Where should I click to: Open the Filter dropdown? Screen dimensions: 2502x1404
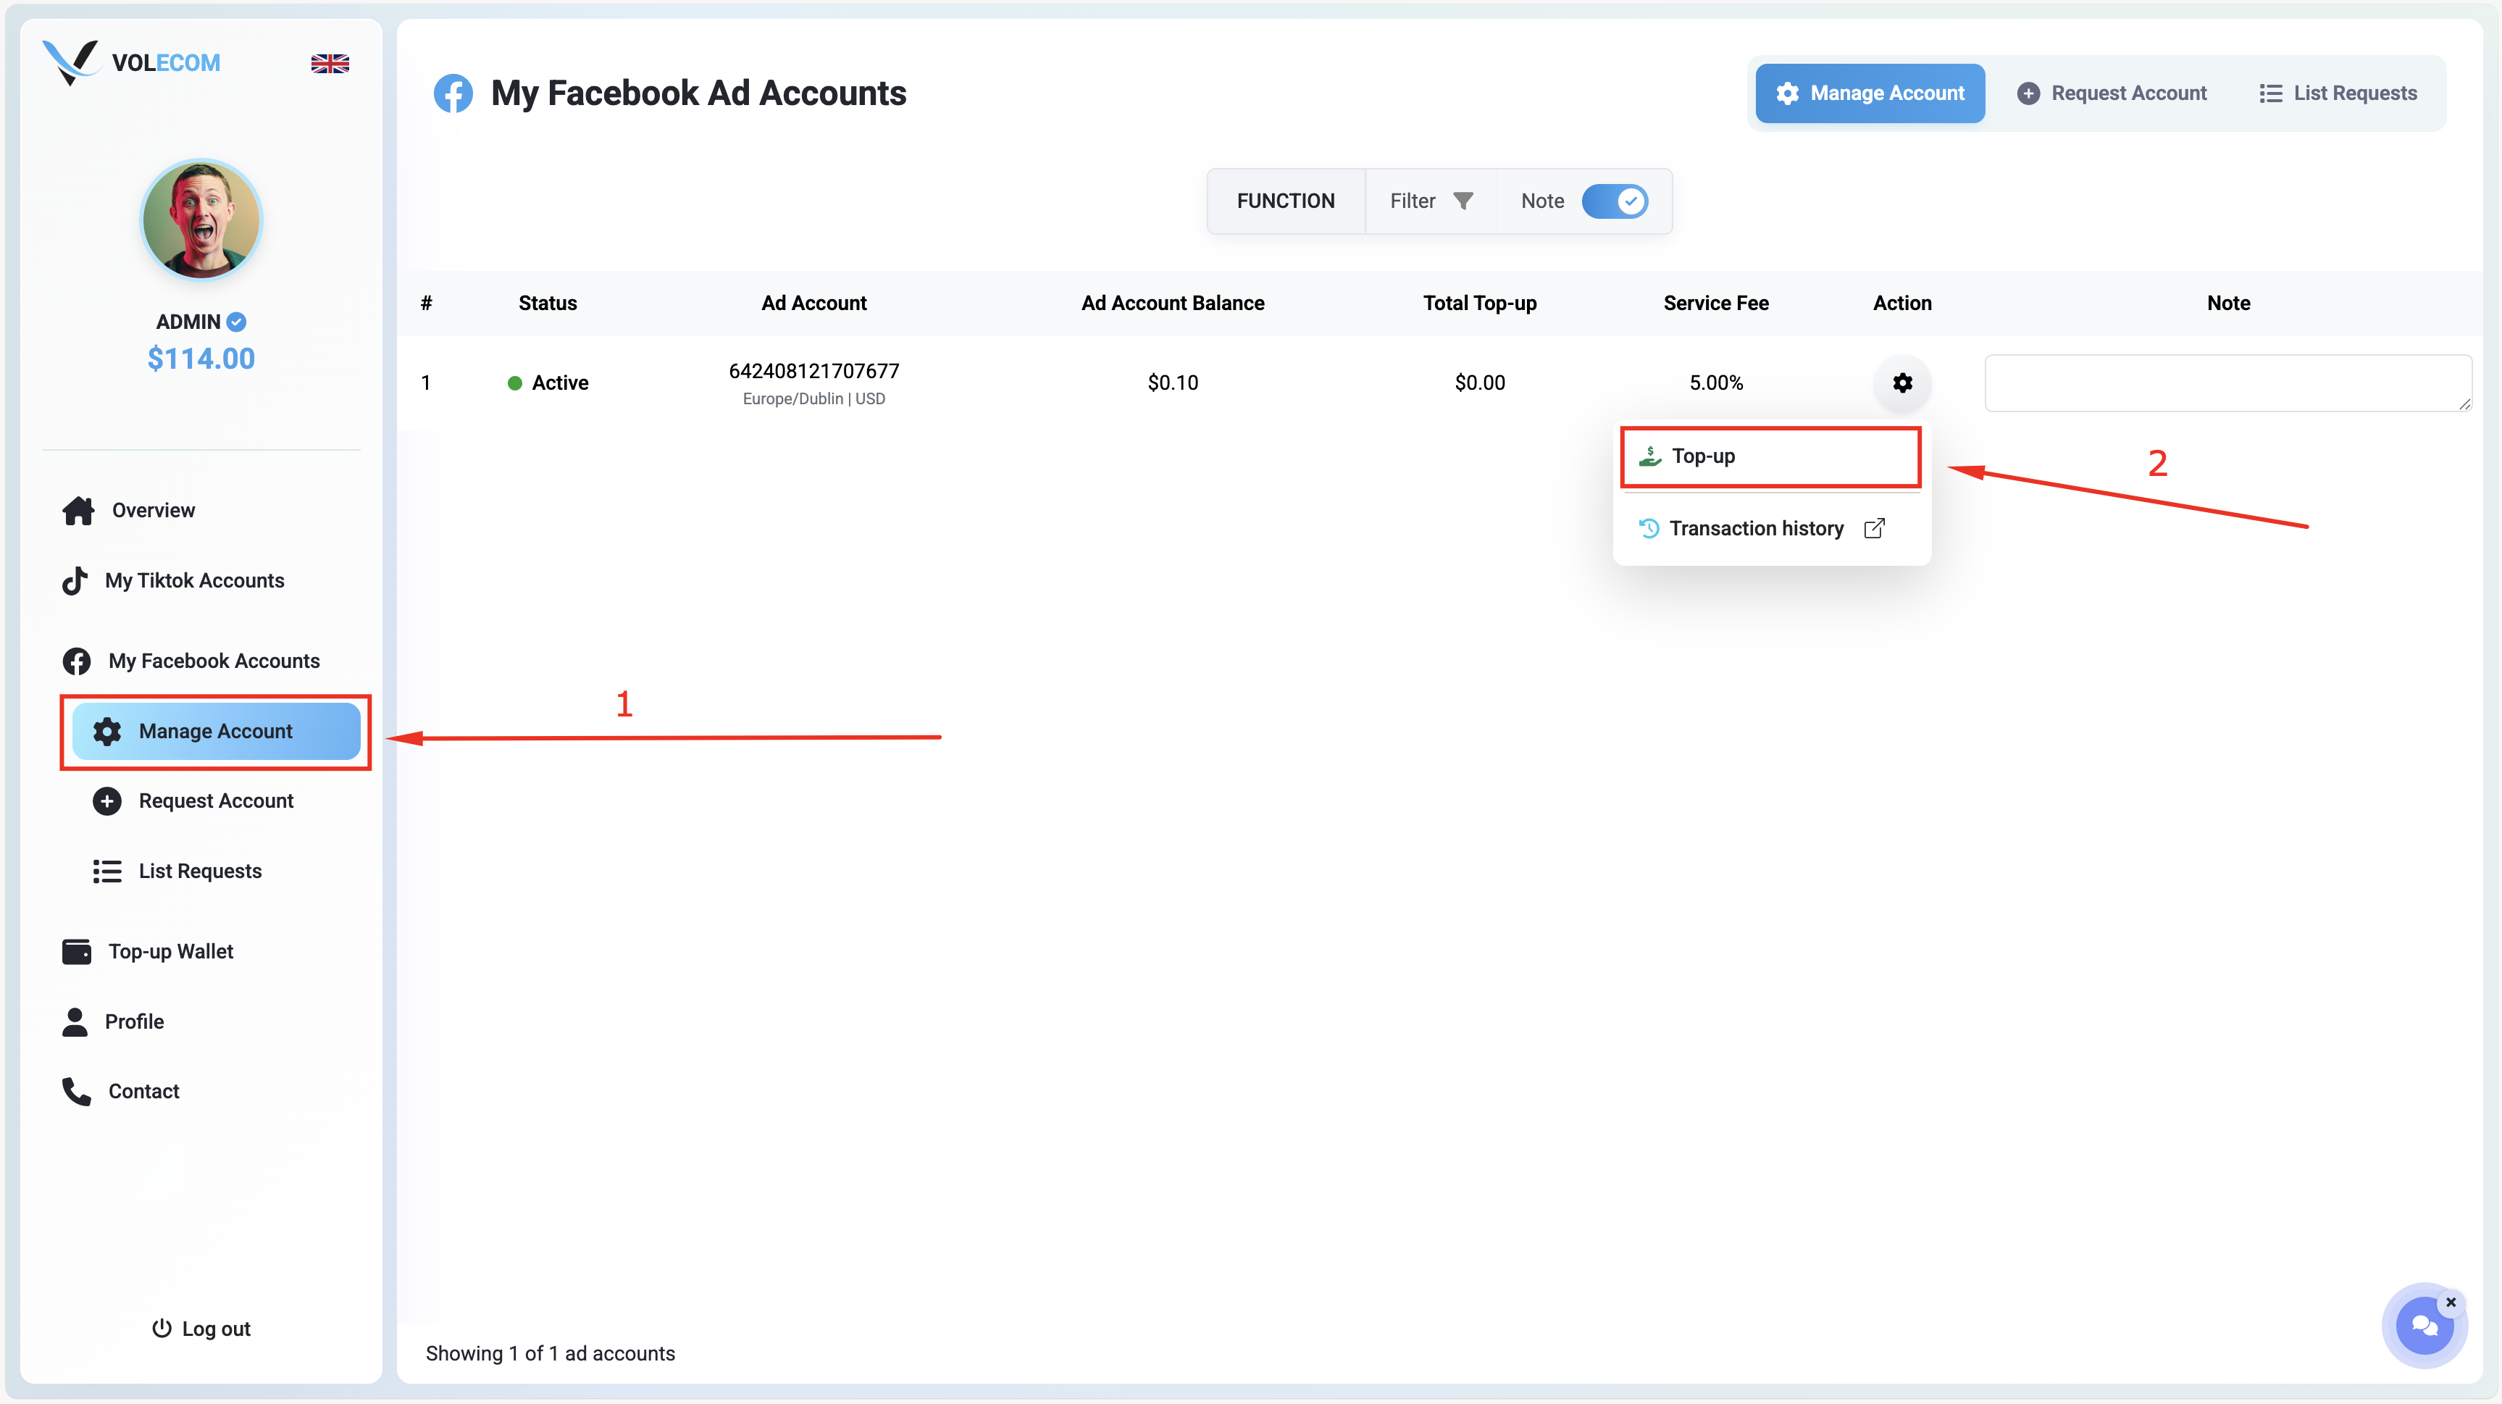tap(1431, 201)
